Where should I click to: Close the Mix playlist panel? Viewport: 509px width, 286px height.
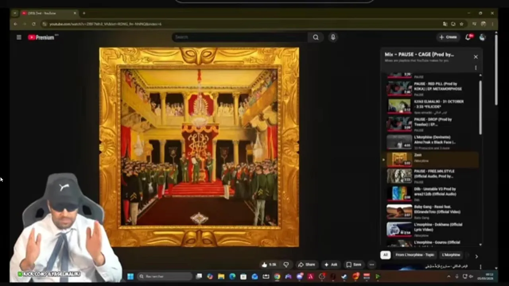[476, 57]
